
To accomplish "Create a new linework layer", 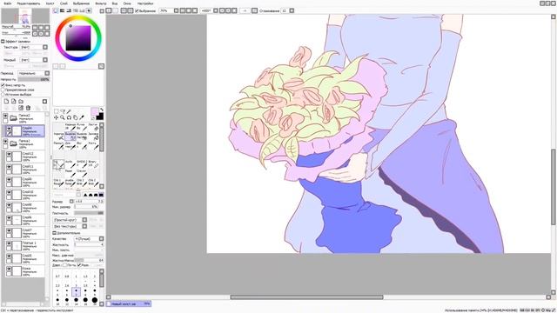I will point(14,102).
